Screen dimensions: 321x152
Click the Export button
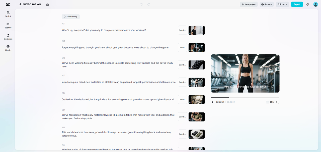pos(297,4)
